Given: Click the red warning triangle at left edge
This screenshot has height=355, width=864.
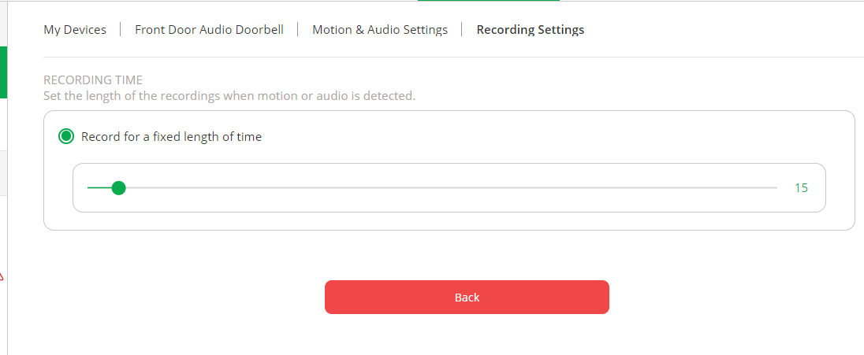Looking at the screenshot, I should click(x=2, y=276).
